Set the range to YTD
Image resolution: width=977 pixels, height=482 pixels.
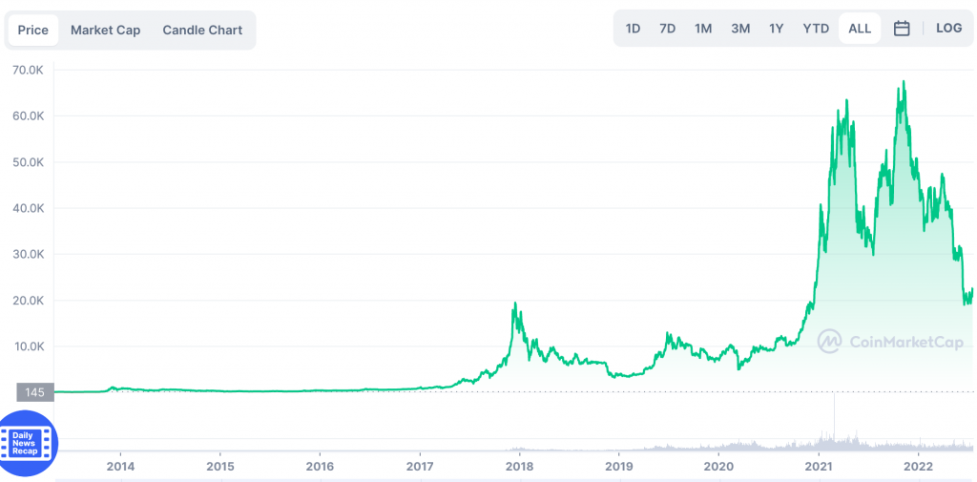coord(816,29)
